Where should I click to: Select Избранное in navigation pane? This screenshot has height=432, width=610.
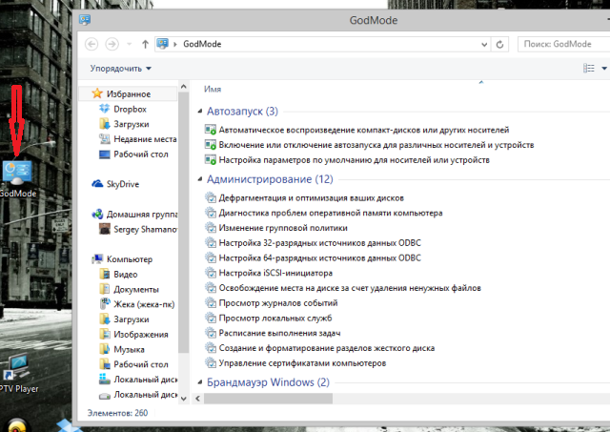coord(129,93)
